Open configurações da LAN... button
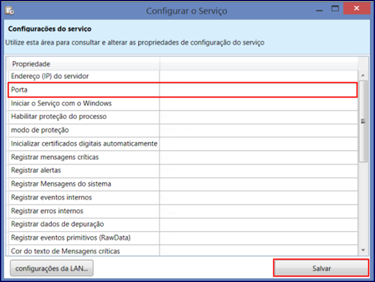Viewport: 375px width, 282px height. click(x=52, y=268)
